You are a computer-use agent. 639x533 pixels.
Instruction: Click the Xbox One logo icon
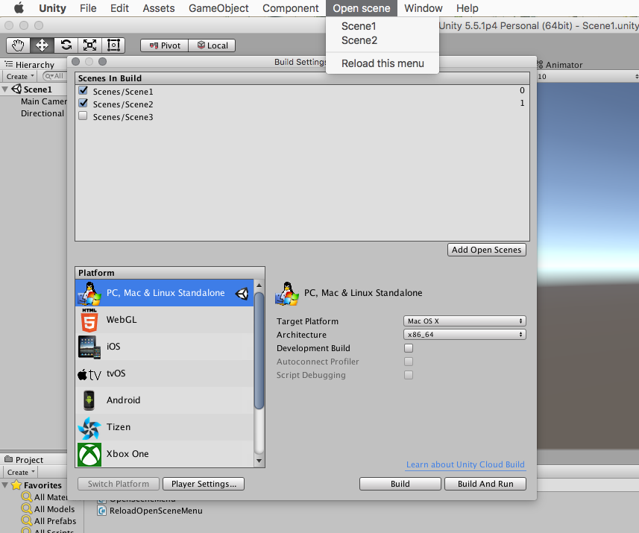tap(89, 455)
